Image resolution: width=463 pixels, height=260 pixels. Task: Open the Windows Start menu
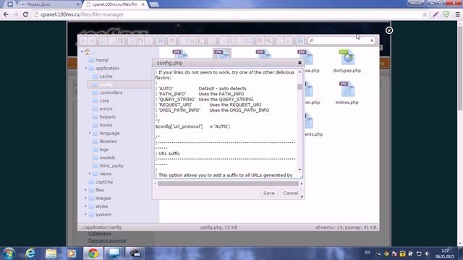pyautogui.click(x=9, y=253)
